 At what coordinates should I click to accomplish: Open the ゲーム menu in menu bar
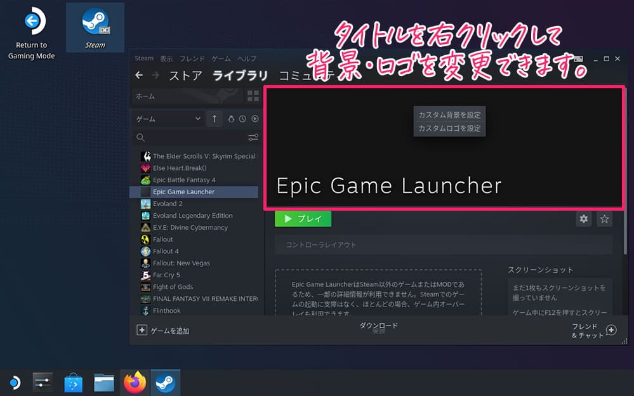(221, 58)
